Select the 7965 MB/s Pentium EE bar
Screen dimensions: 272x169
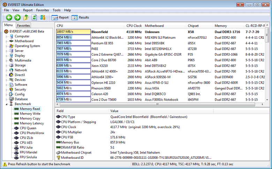[73, 43]
